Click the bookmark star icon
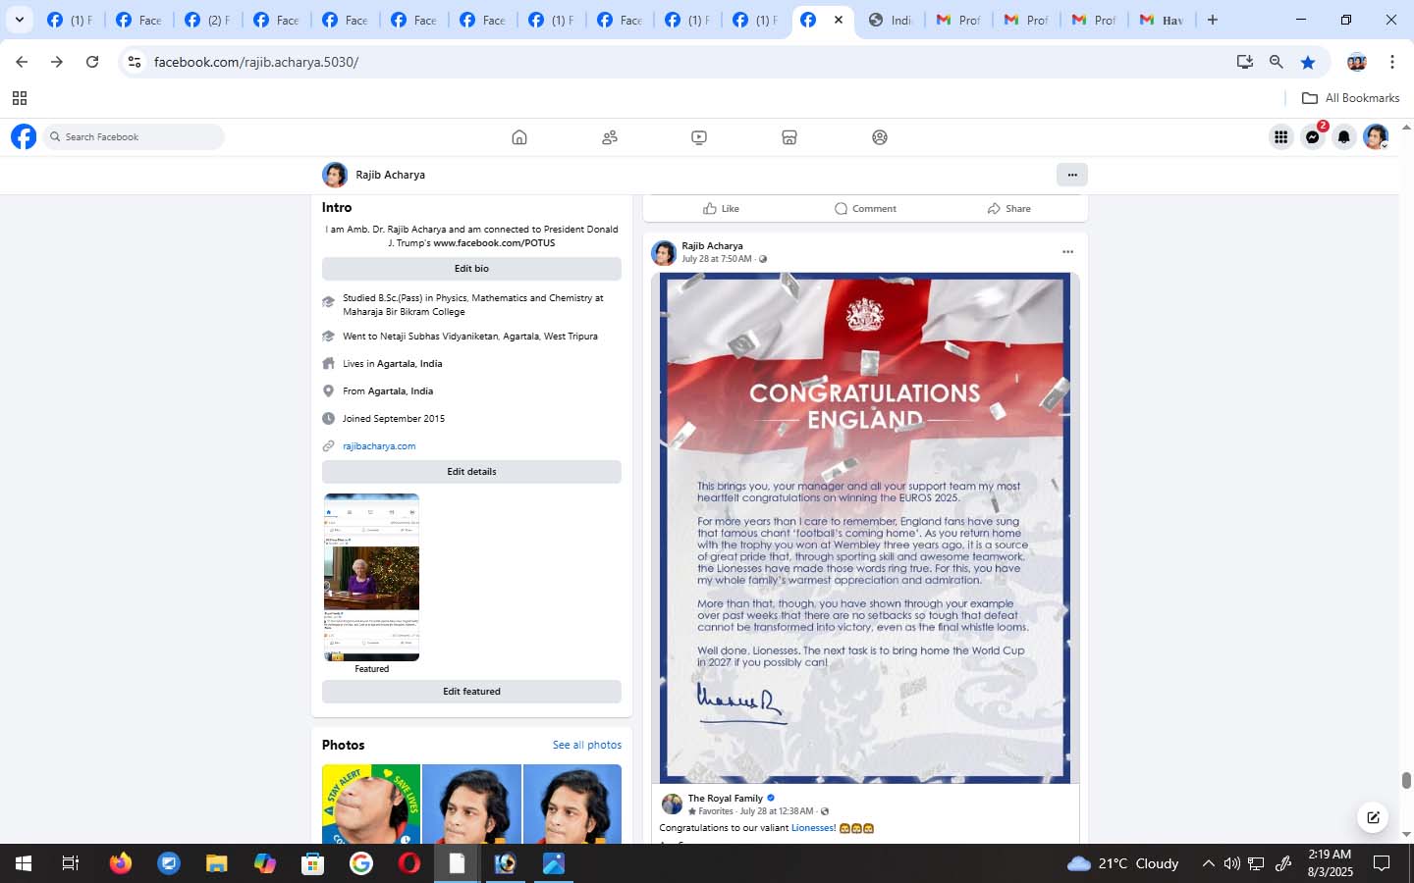This screenshot has width=1414, height=883. click(x=1308, y=62)
